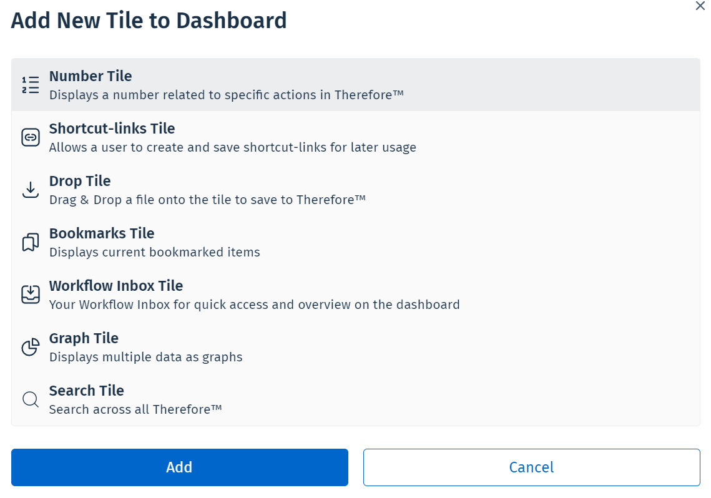Click the 'Displays multiple data as graphs' description
Viewport: 711px width, 498px height.
[146, 357]
